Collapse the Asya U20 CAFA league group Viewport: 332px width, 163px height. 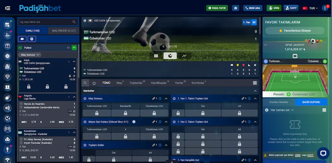[74, 61]
